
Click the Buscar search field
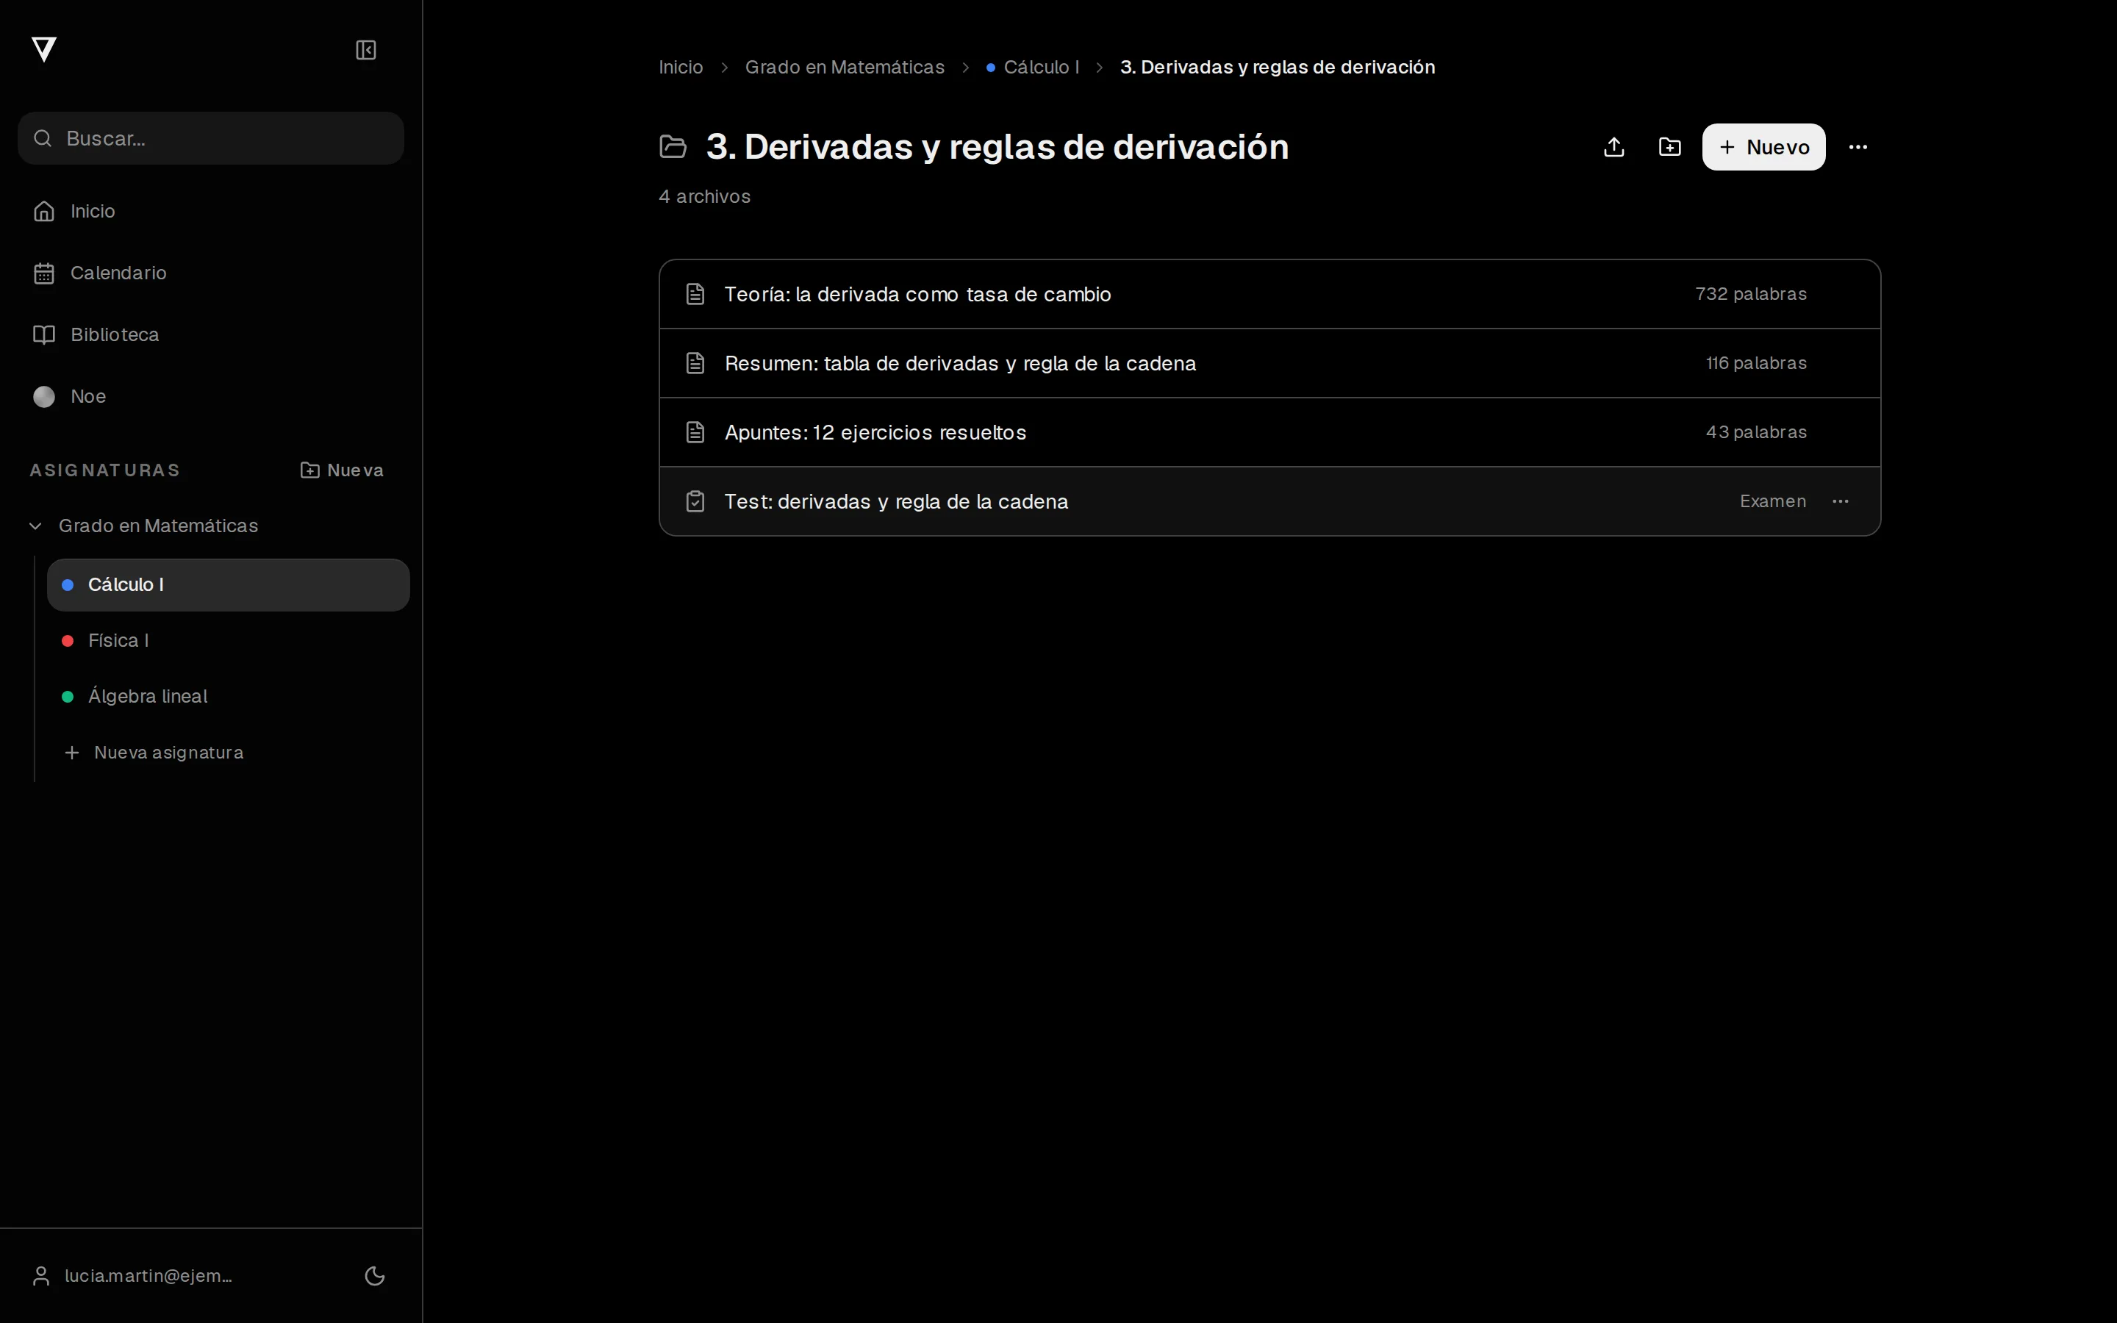pyautogui.click(x=211, y=138)
